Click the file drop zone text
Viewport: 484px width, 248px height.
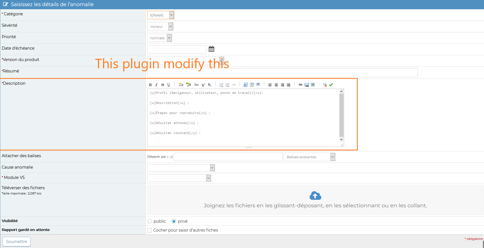315,206
